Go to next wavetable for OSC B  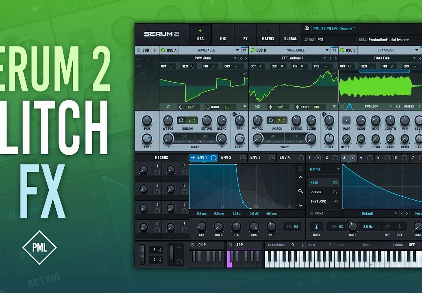(335, 58)
